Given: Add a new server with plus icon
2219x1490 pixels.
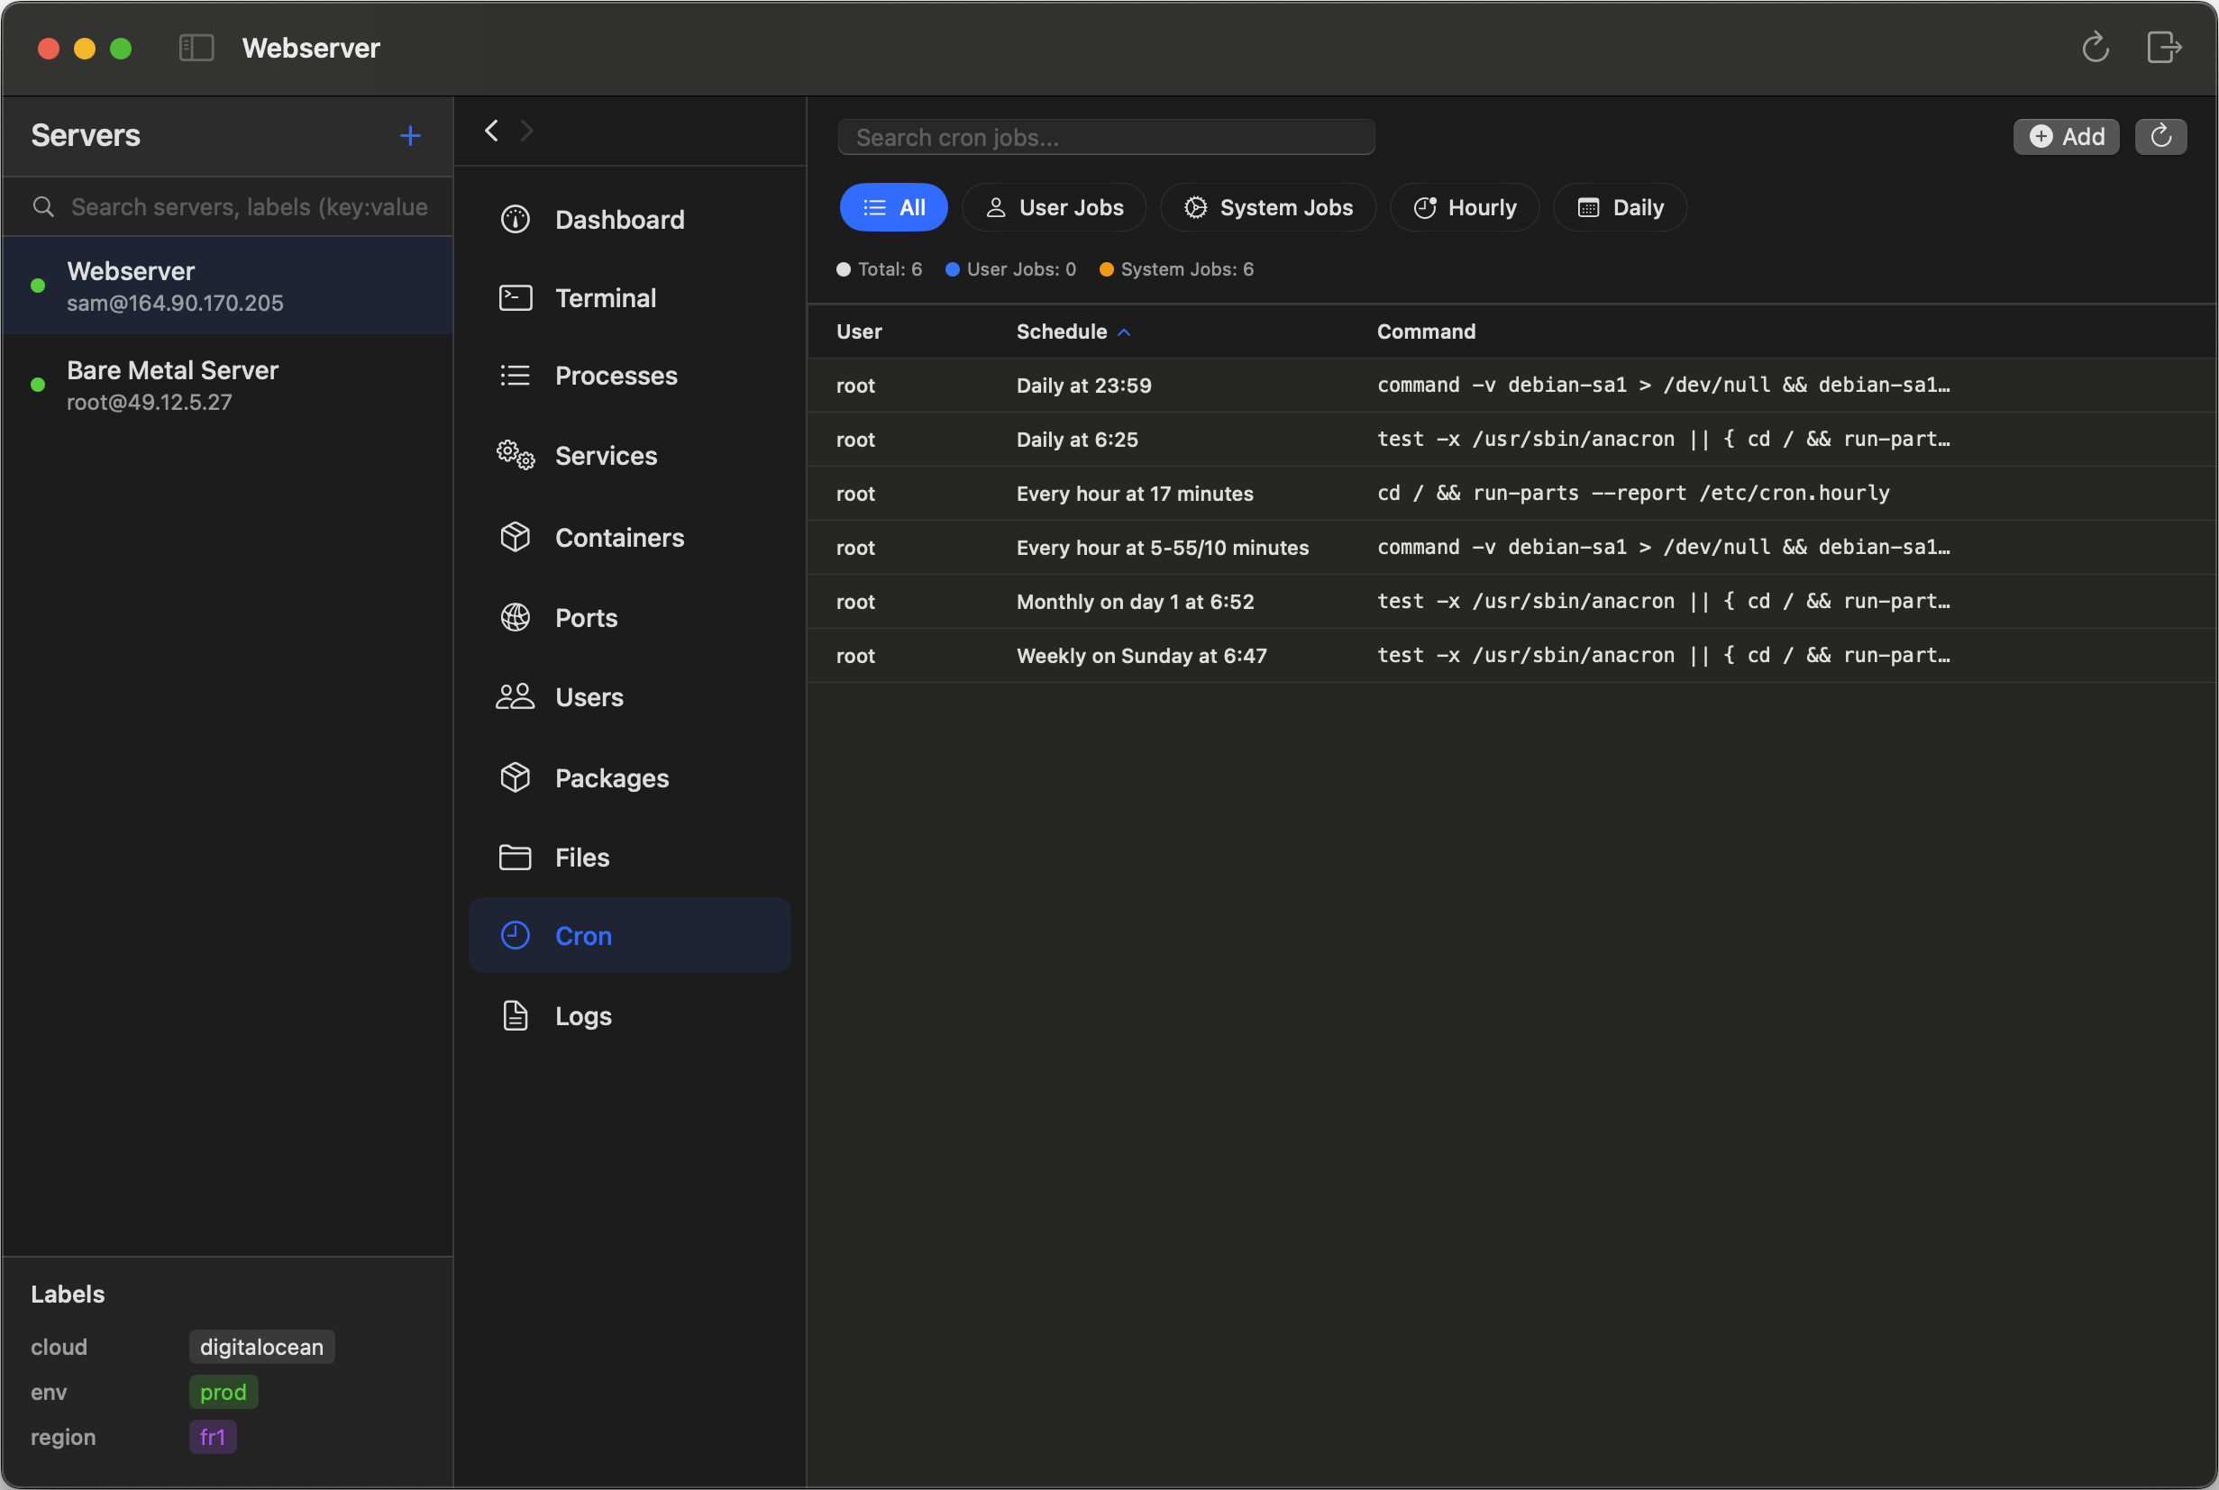Looking at the screenshot, I should click(x=410, y=136).
